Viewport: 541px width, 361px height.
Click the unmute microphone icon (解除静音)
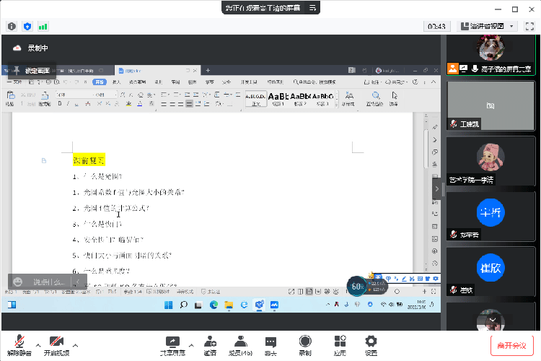click(19, 342)
